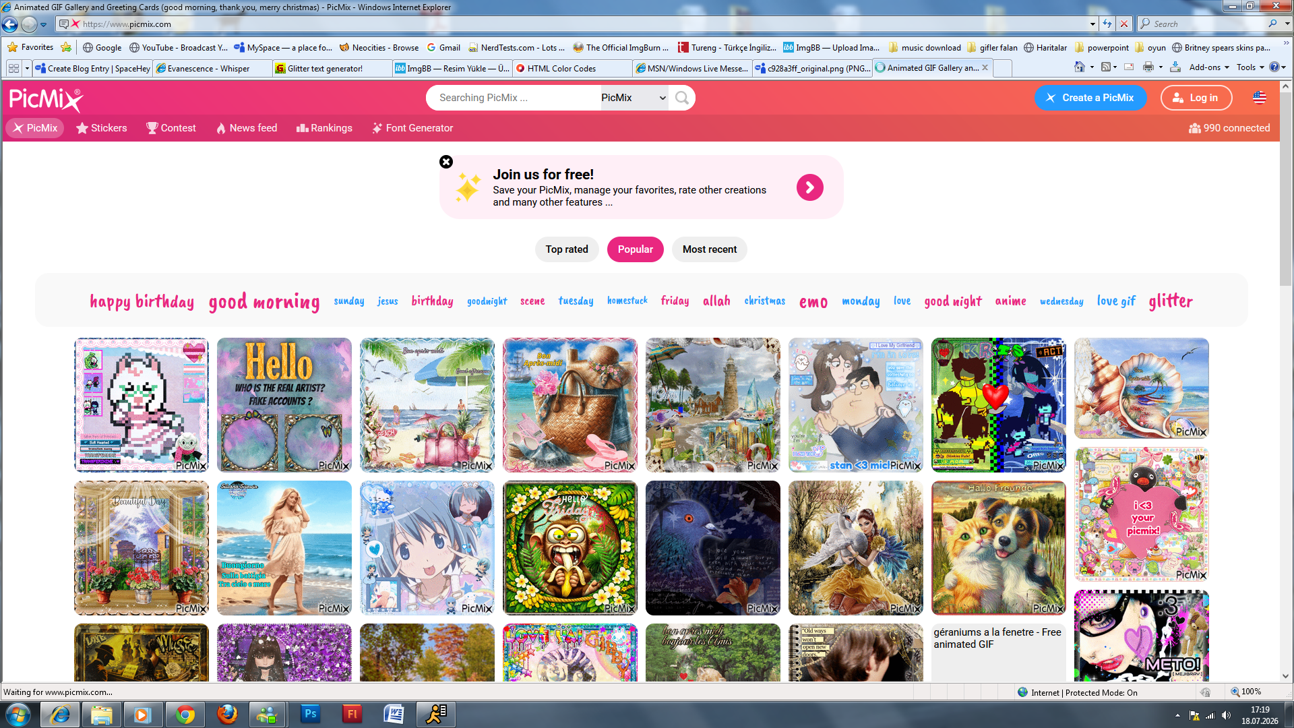Launch Google Chrome from the taskbar
1294x728 pixels.
point(185,715)
